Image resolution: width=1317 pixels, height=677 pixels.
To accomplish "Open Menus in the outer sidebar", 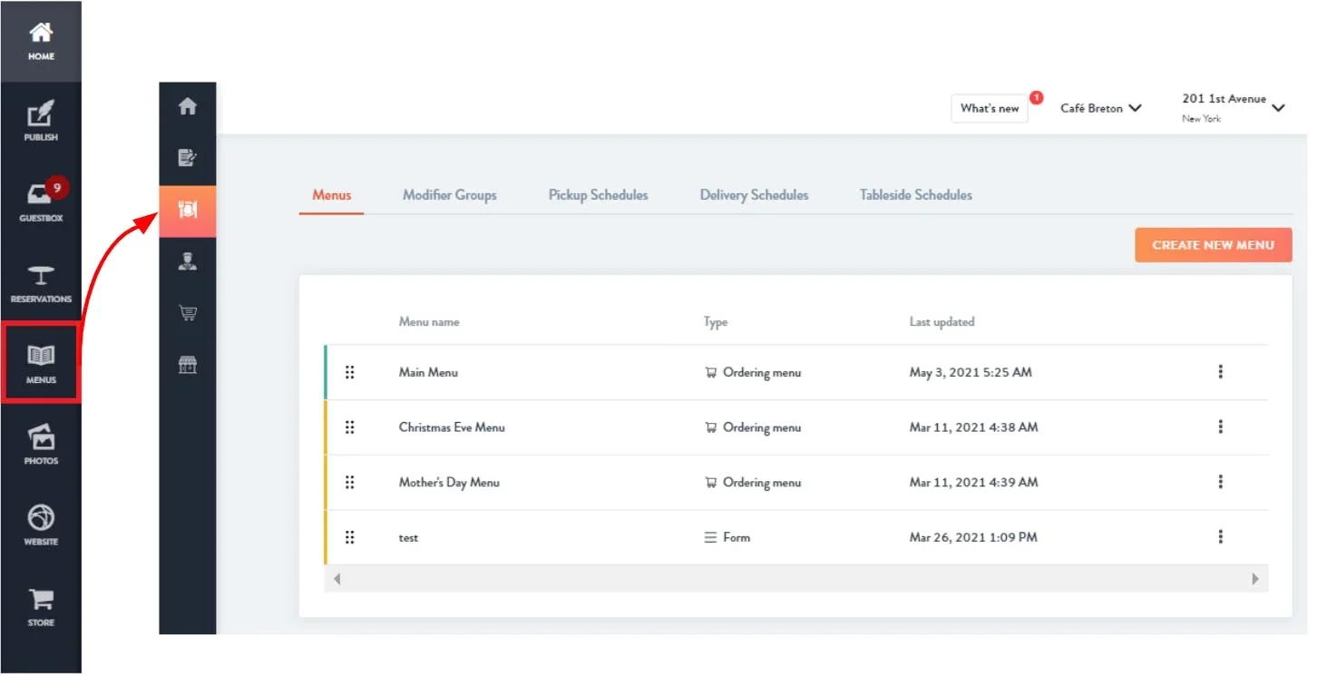I will (x=41, y=362).
